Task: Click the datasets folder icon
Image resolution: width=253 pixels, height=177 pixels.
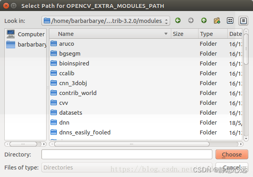Action: pyautogui.click(x=54, y=112)
